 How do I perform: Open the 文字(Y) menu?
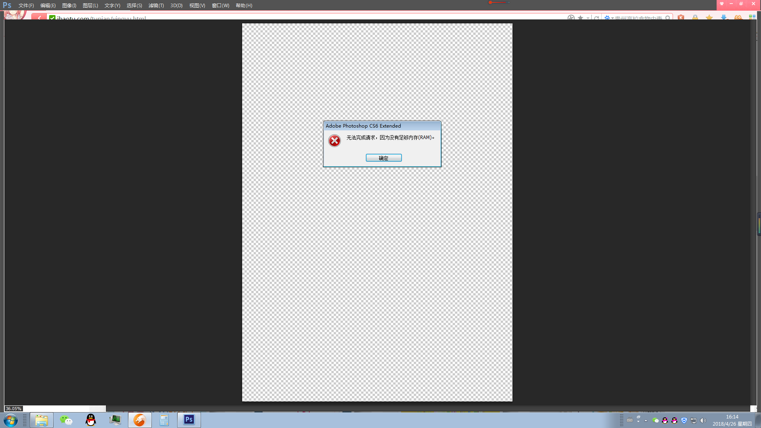pos(112,6)
